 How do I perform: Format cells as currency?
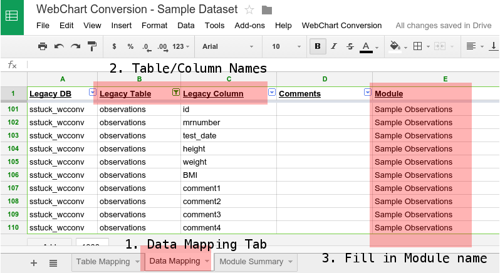point(114,46)
